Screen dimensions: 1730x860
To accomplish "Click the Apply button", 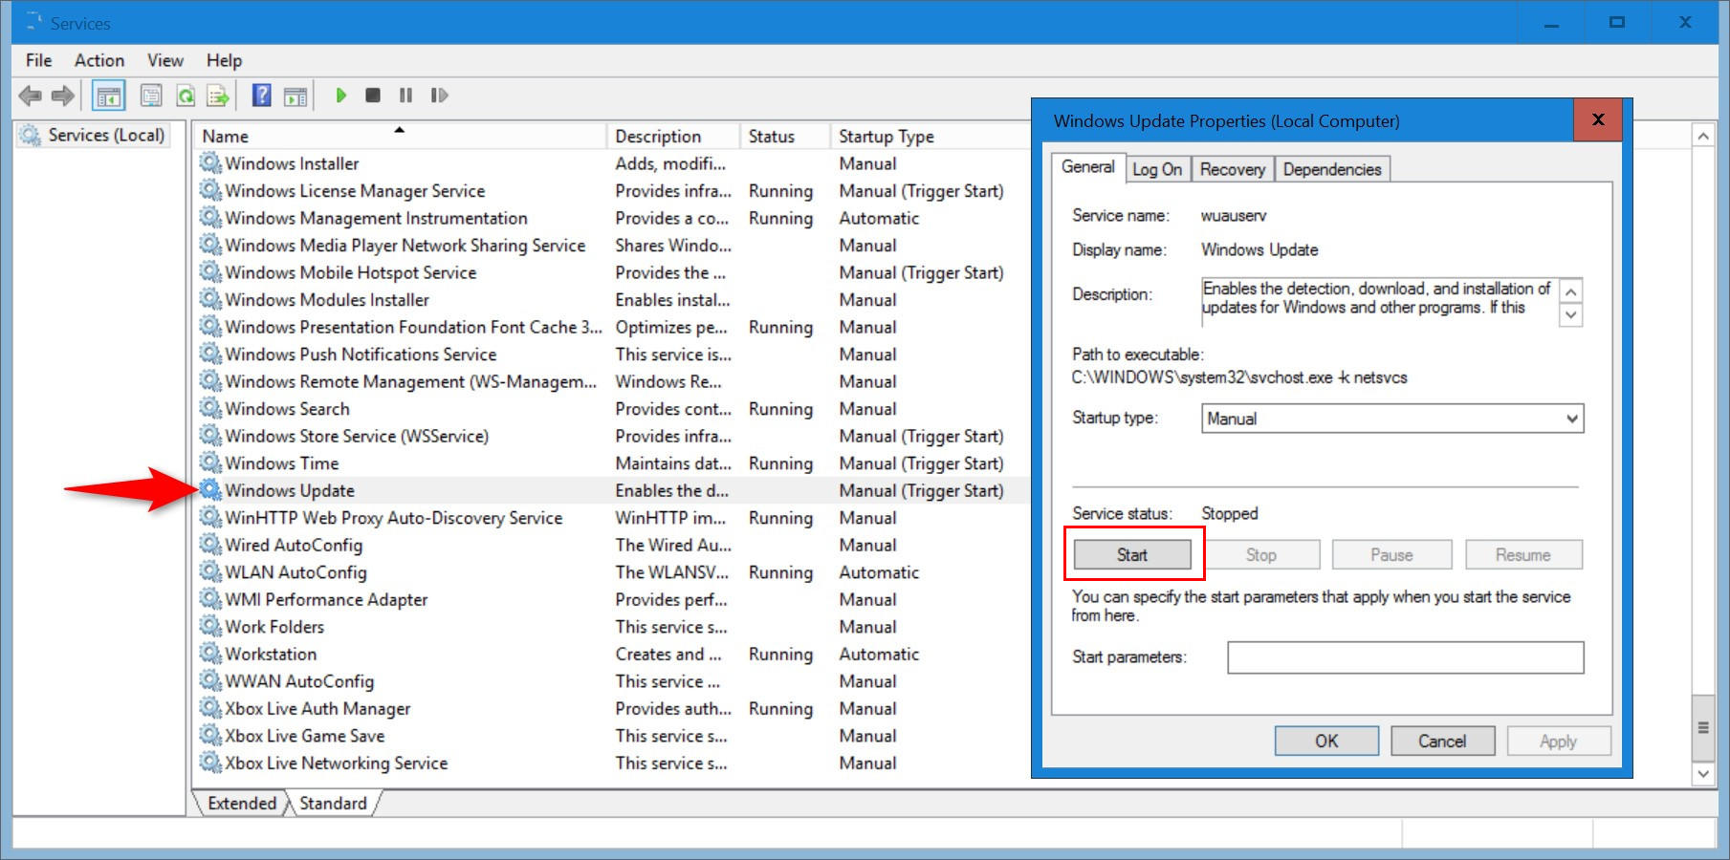I will 1559,741.
